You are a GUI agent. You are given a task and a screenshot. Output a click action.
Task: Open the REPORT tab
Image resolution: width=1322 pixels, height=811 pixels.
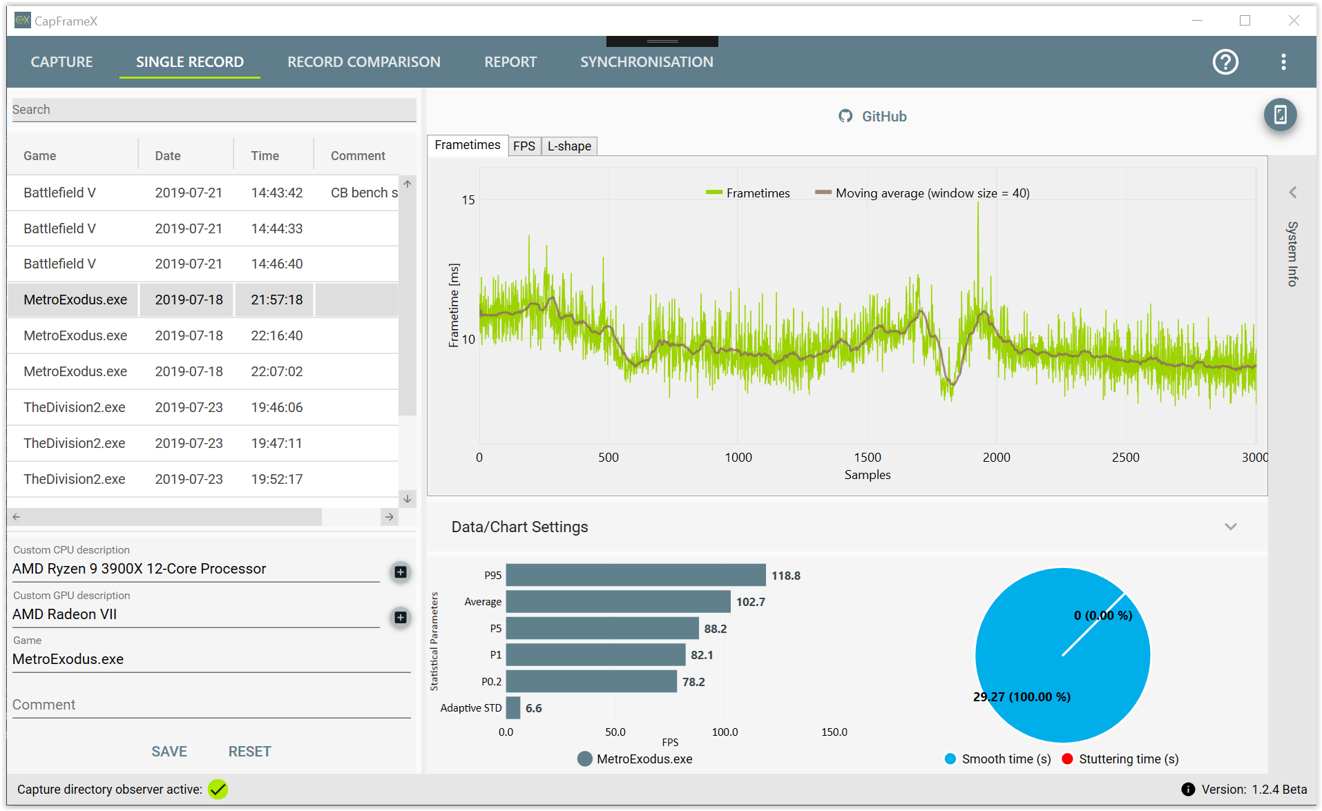(510, 62)
